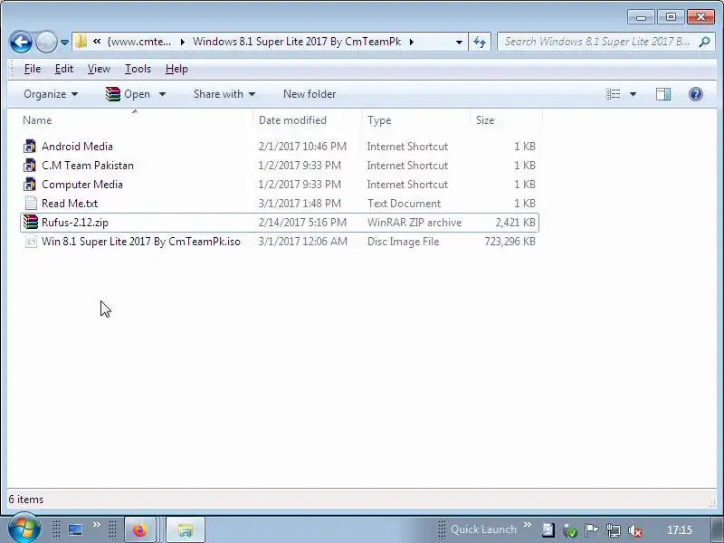Click the muted volume tray icon

coord(635,530)
